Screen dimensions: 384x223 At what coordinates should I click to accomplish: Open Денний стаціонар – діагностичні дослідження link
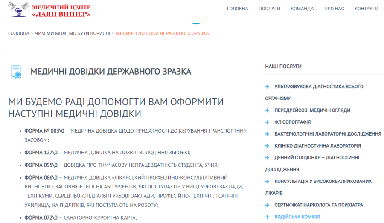click(317, 158)
